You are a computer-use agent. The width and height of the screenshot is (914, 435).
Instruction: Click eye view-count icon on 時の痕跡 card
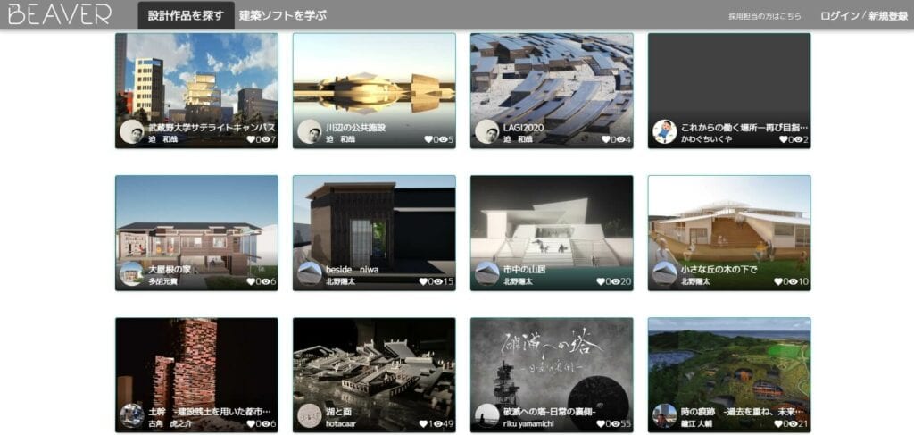(793, 424)
